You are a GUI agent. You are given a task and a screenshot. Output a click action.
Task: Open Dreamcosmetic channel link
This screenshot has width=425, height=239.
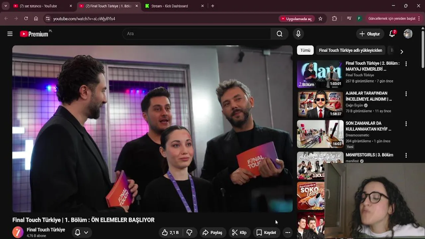(357, 135)
